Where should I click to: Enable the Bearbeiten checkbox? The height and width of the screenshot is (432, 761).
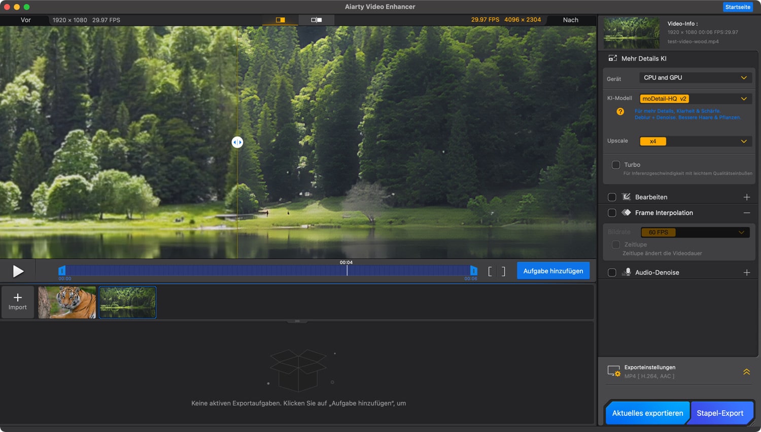[612, 197]
